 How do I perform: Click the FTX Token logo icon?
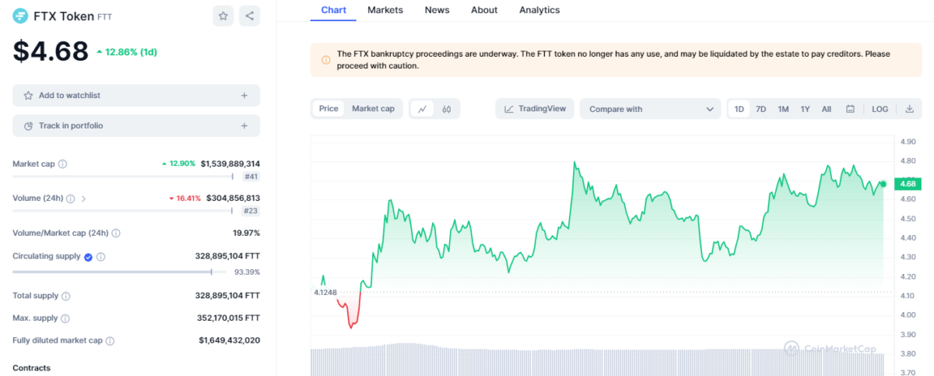[x=20, y=16]
